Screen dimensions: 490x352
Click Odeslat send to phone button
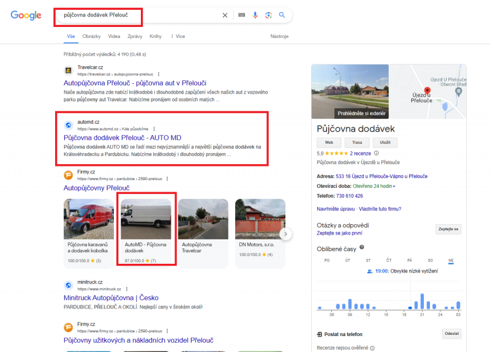point(451,334)
